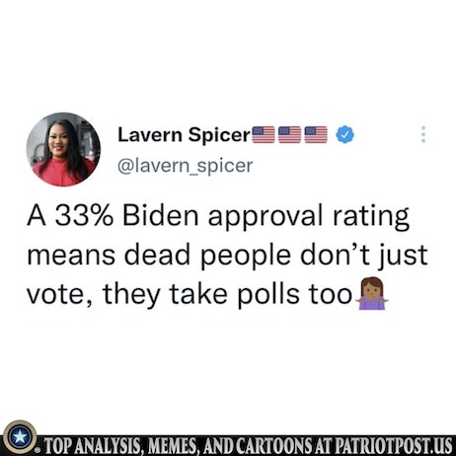The image size is (456, 456).
Task: Select the tweet line starting with means dead
Action: point(227,256)
